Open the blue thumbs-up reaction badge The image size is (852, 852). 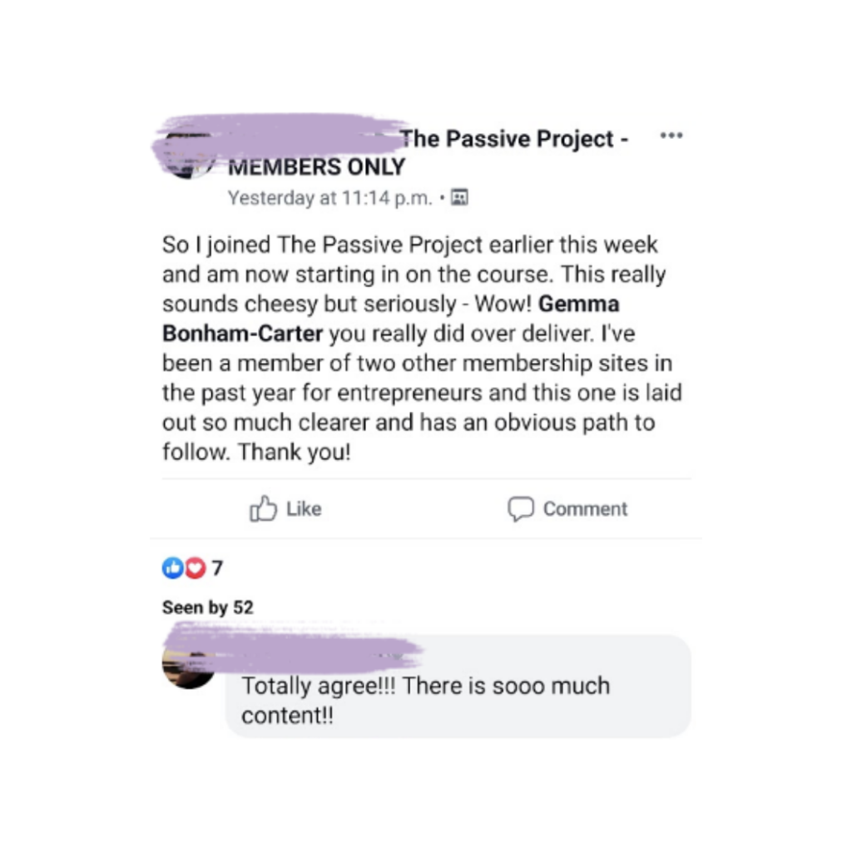click(173, 567)
